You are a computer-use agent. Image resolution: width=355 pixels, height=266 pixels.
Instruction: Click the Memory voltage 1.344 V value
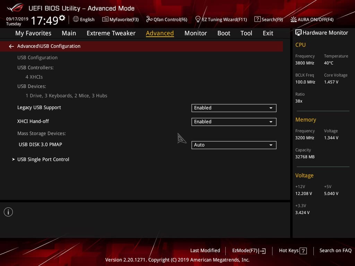click(x=331, y=138)
